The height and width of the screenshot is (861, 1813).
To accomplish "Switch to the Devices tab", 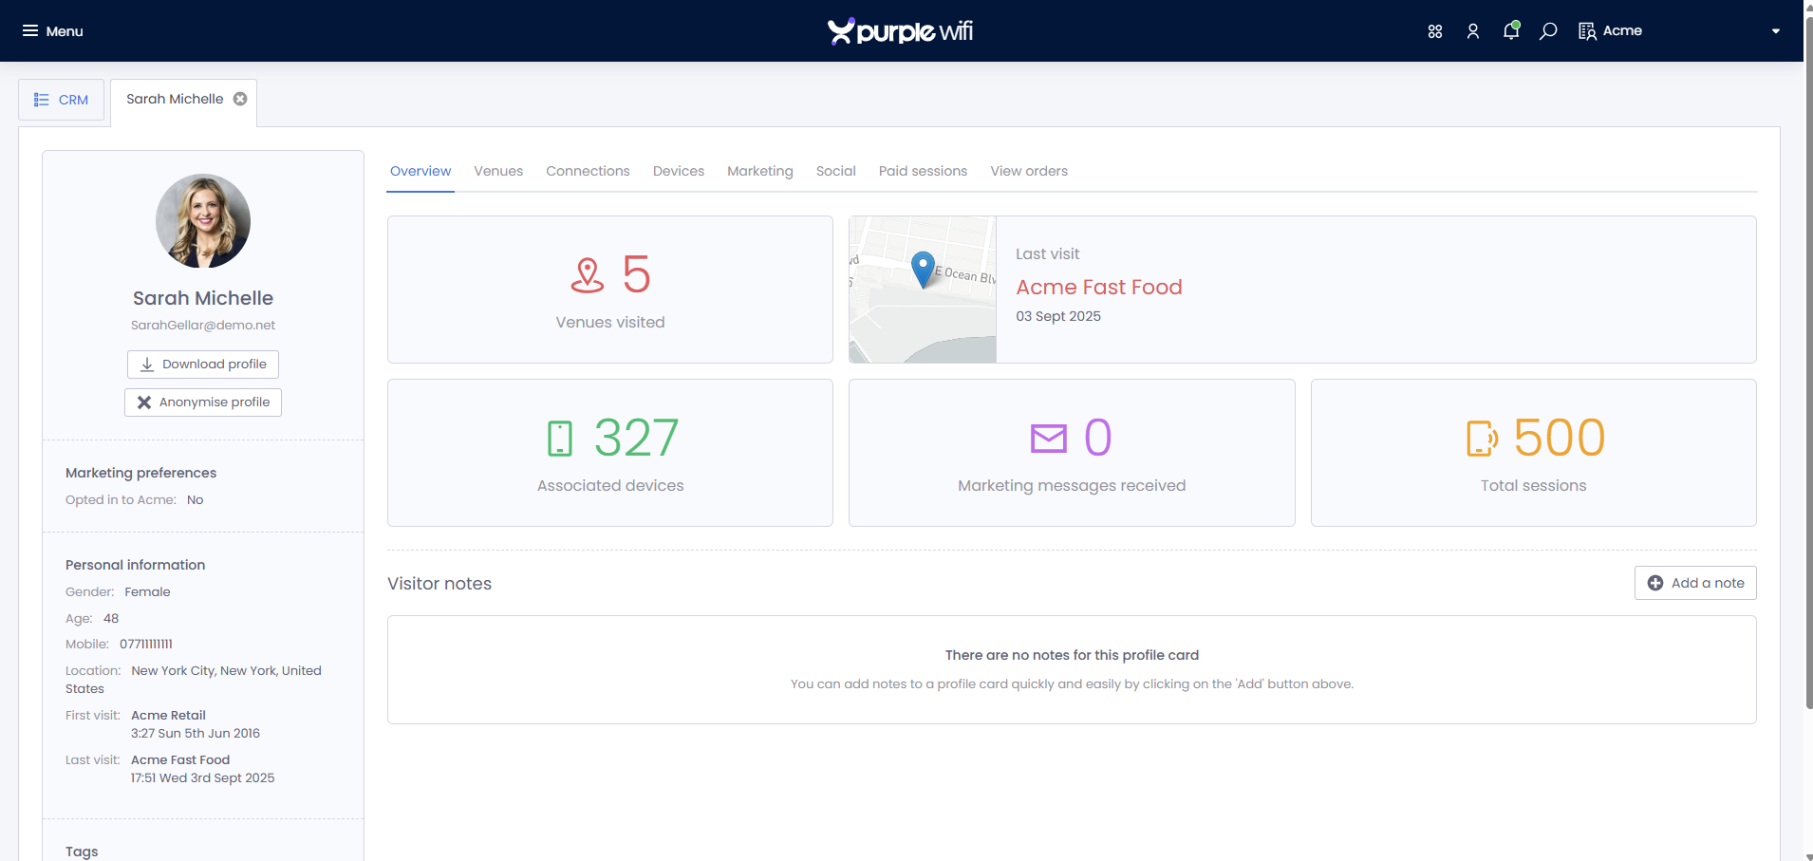I will click(x=679, y=171).
